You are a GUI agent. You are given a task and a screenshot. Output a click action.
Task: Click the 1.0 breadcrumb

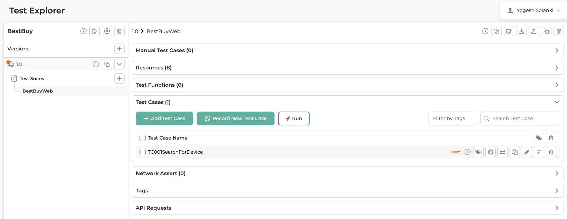[135, 31]
